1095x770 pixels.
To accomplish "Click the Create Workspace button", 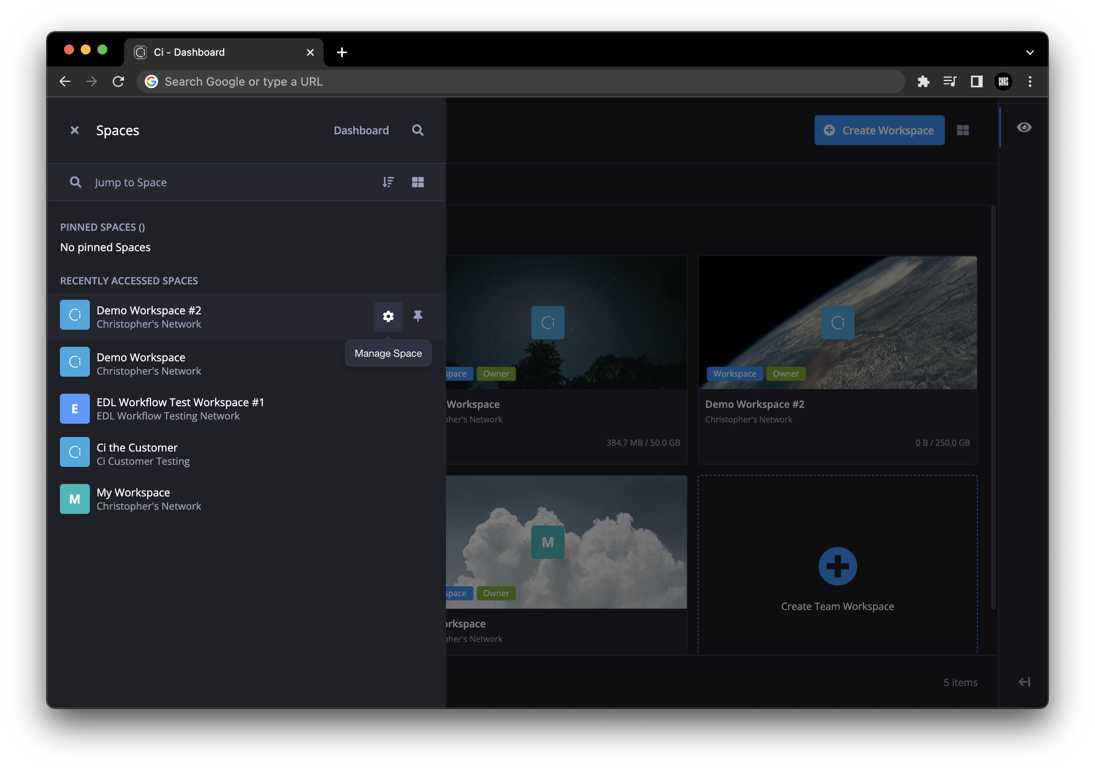I will click(879, 130).
